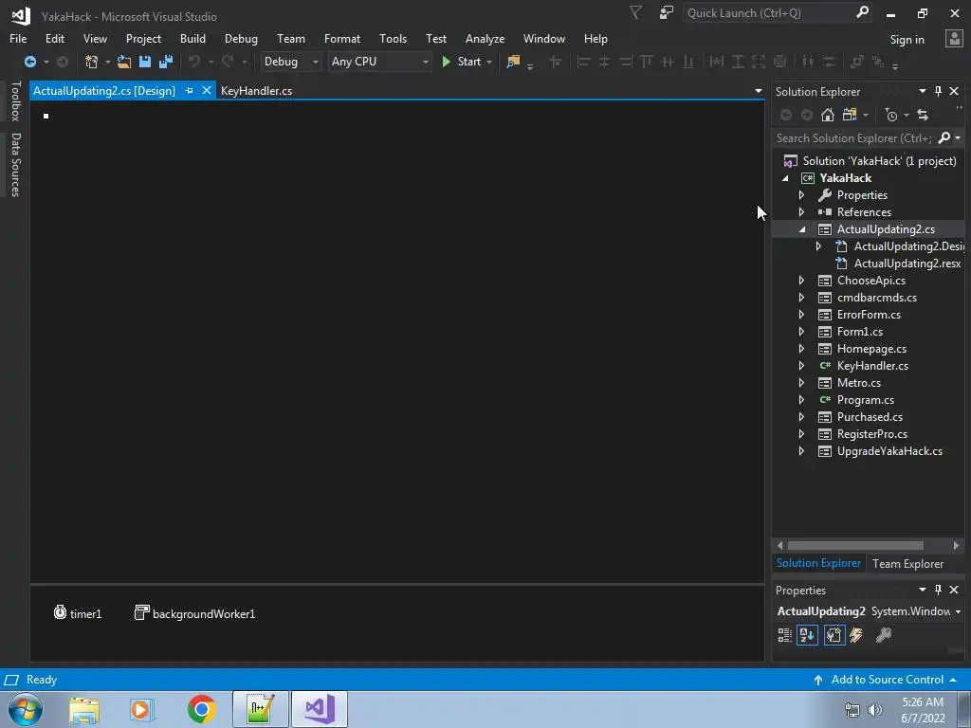Open the Analyze menu
The image size is (971, 728).
tap(485, 38)
